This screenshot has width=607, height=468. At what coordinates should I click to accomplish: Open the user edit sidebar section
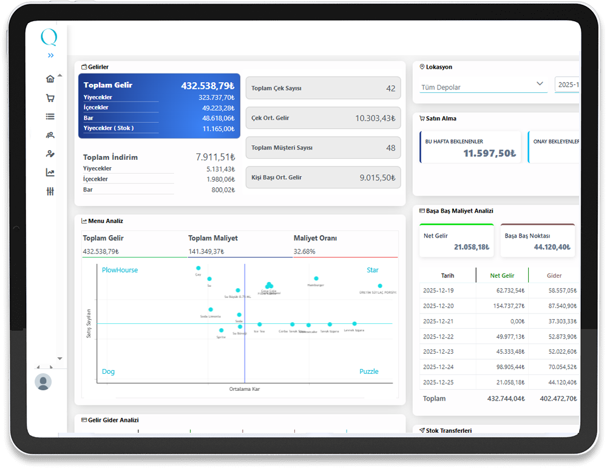point(50,154)
